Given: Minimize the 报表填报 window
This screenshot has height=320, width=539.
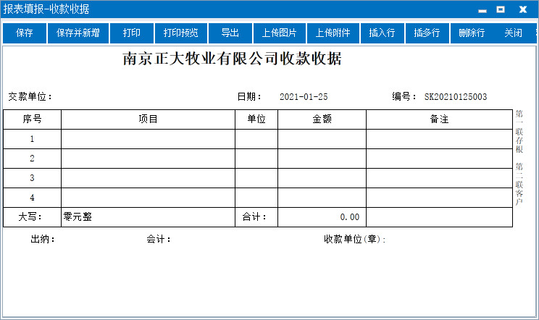Looking at the screenshot, I should [x=482, y=9].
